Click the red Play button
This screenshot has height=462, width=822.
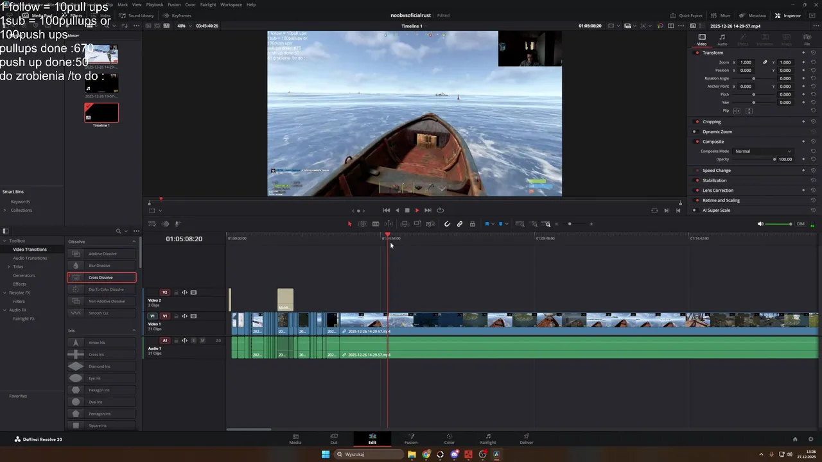[x=417, y=210]
